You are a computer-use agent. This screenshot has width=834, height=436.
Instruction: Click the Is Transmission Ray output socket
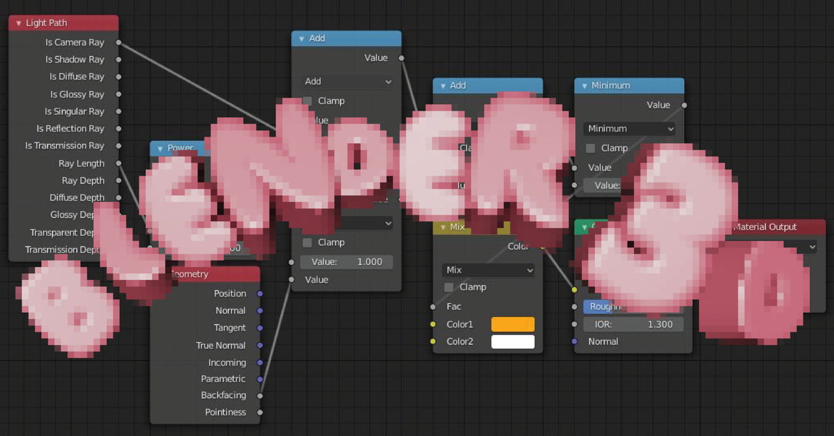(x=119, y=146)
